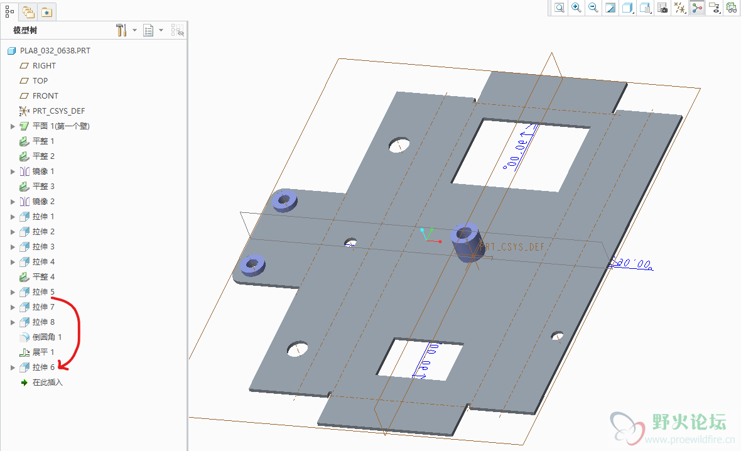Open the Datum Display Filters icon

[x=680, y=8]
